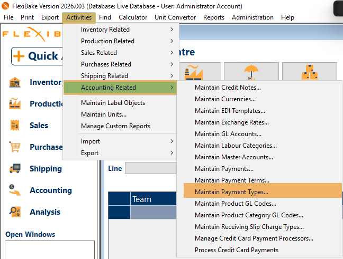Image resolution: width=343 pixels, height=259 pixels.
Task: Close the Activities menu in menu bar
Action: 79,17
